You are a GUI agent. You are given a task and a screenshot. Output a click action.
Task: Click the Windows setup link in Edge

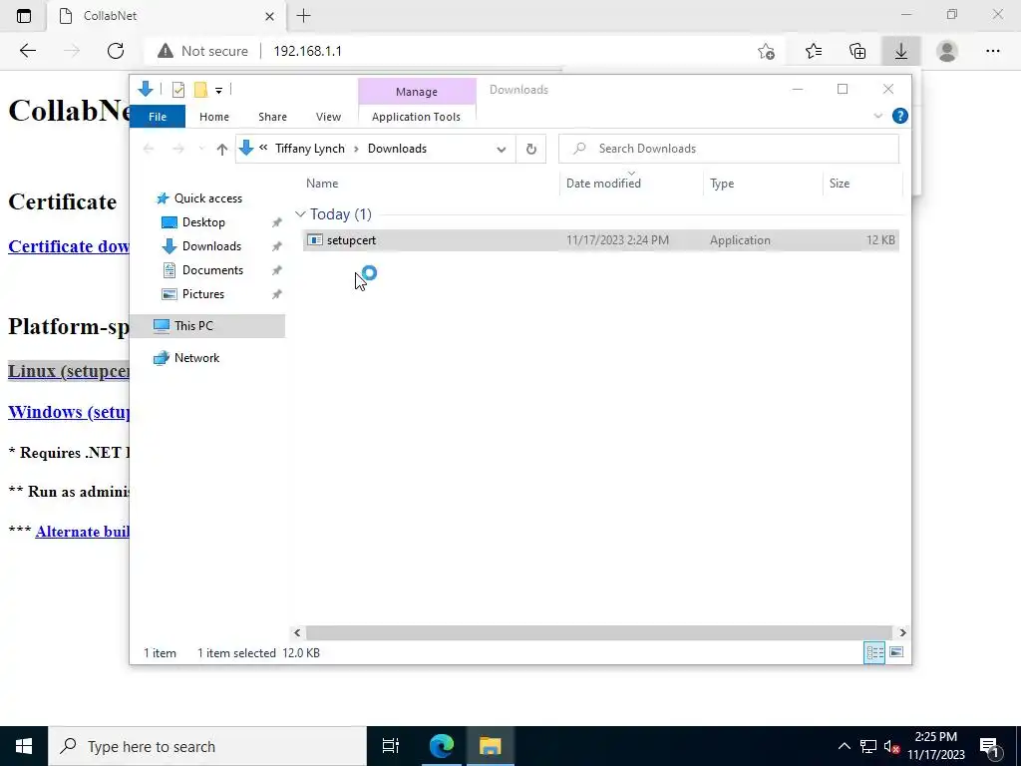[x=69, y=412]
